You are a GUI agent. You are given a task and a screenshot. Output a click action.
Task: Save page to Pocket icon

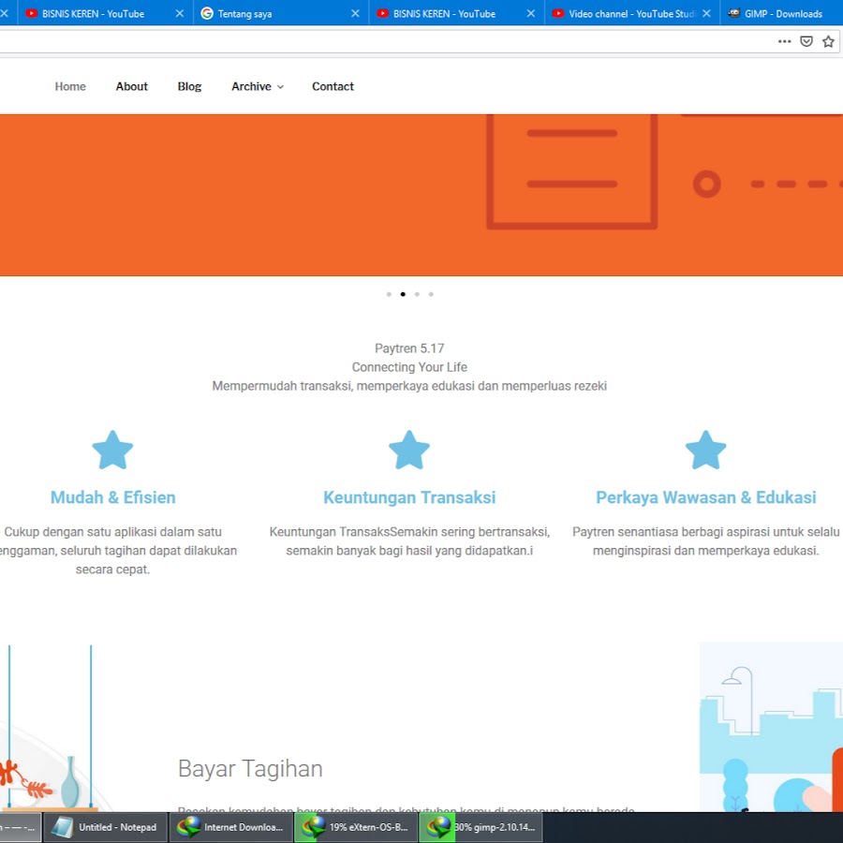806,41
